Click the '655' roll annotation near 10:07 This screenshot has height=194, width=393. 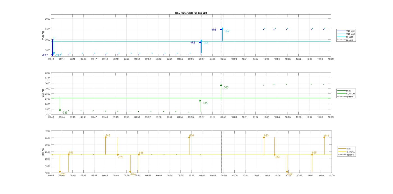click(314, 153)
